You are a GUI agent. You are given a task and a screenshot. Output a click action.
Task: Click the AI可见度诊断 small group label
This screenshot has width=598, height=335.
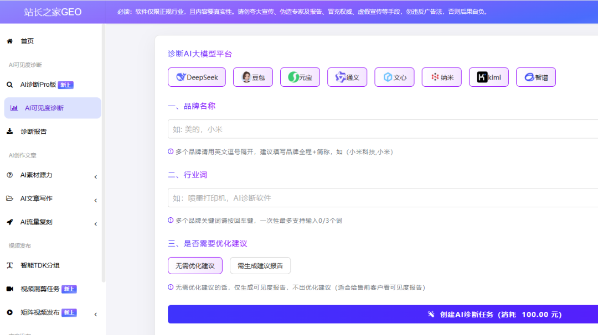[x=25, y=65]
